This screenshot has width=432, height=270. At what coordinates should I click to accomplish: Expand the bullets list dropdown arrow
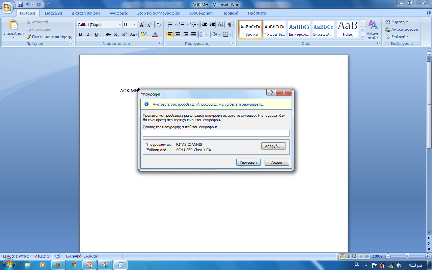coord(175,25)
